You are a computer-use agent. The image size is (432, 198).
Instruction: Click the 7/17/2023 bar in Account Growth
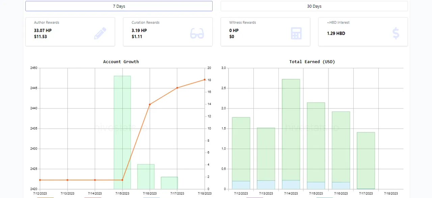[x=169, y=183]
